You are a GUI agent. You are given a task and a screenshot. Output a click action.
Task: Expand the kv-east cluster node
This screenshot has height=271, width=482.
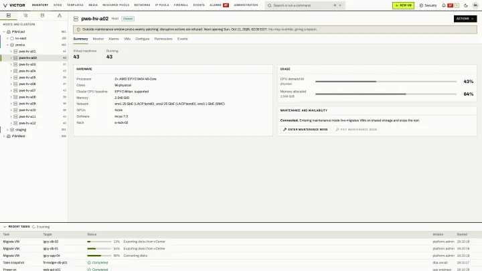pyautogui.click(x=7, y=38)
